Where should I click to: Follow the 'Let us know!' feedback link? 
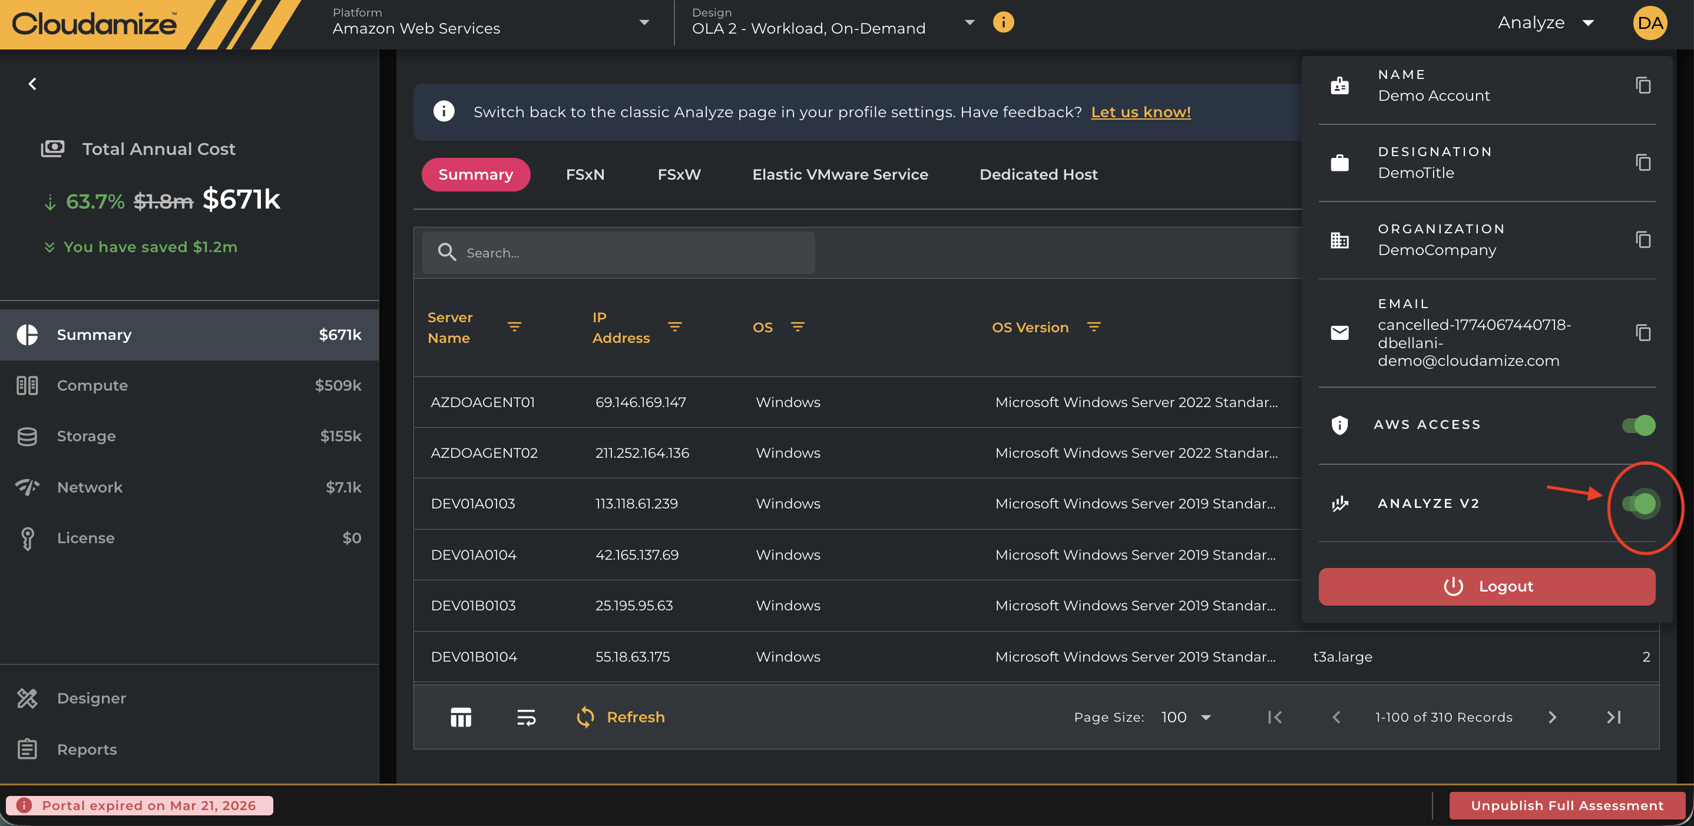pos(1140,113)
